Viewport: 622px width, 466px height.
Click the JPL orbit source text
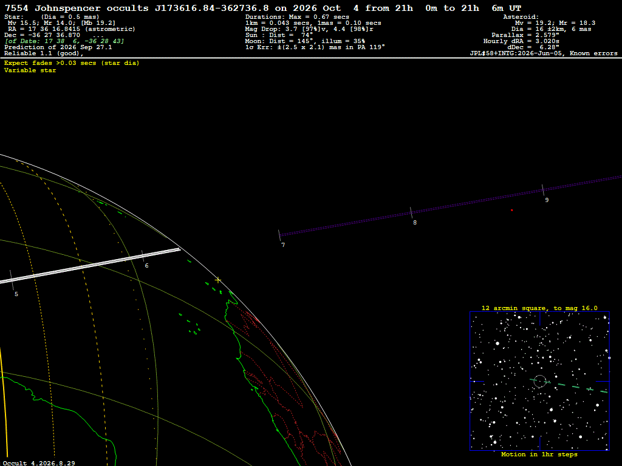click(x=544, y=53)
